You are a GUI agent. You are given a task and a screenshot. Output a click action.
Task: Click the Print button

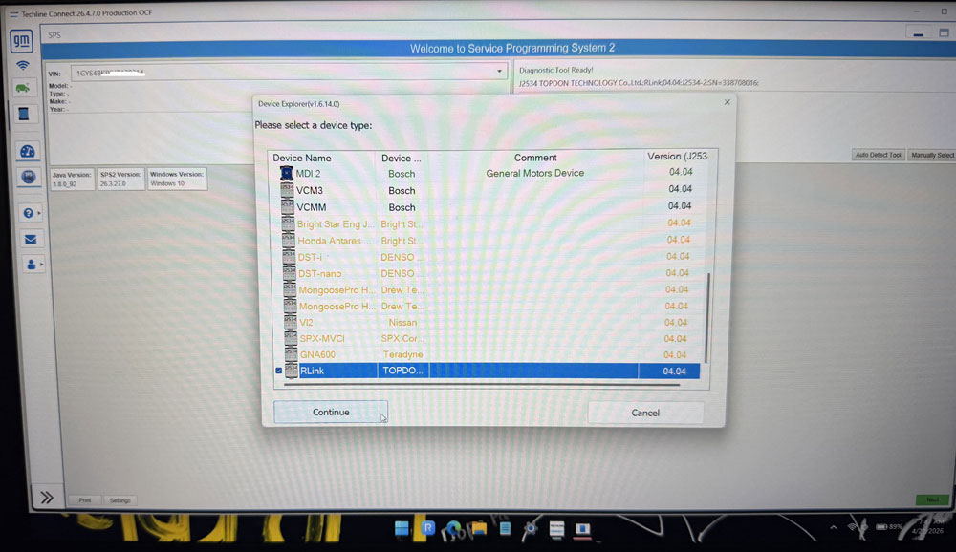pos(85,500)
